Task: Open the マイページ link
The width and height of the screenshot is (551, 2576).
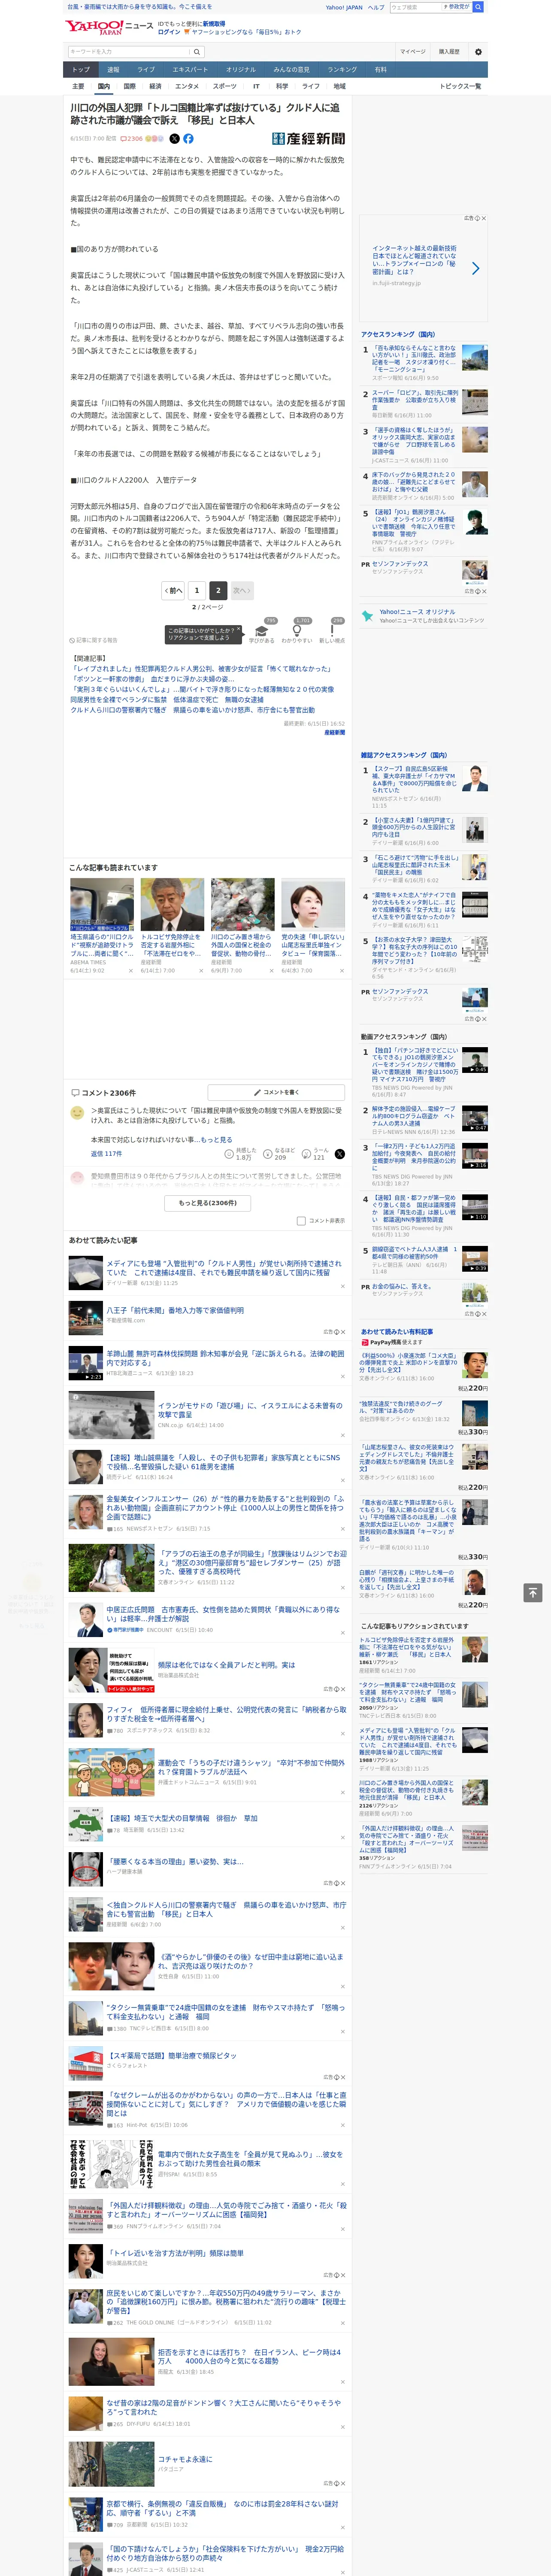Action: [412, 52]
